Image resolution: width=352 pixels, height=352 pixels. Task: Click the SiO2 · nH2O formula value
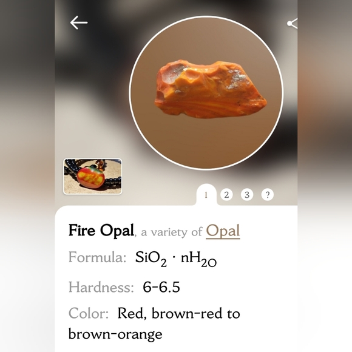point(176,259)
